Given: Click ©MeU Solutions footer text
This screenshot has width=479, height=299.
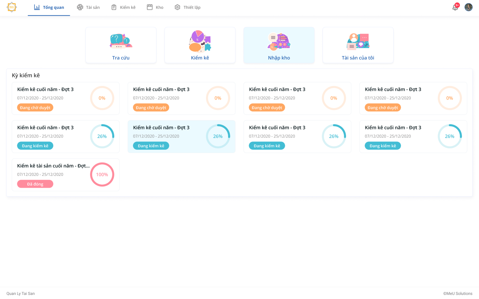Looking at the screenshot, I should click(457, 293).
